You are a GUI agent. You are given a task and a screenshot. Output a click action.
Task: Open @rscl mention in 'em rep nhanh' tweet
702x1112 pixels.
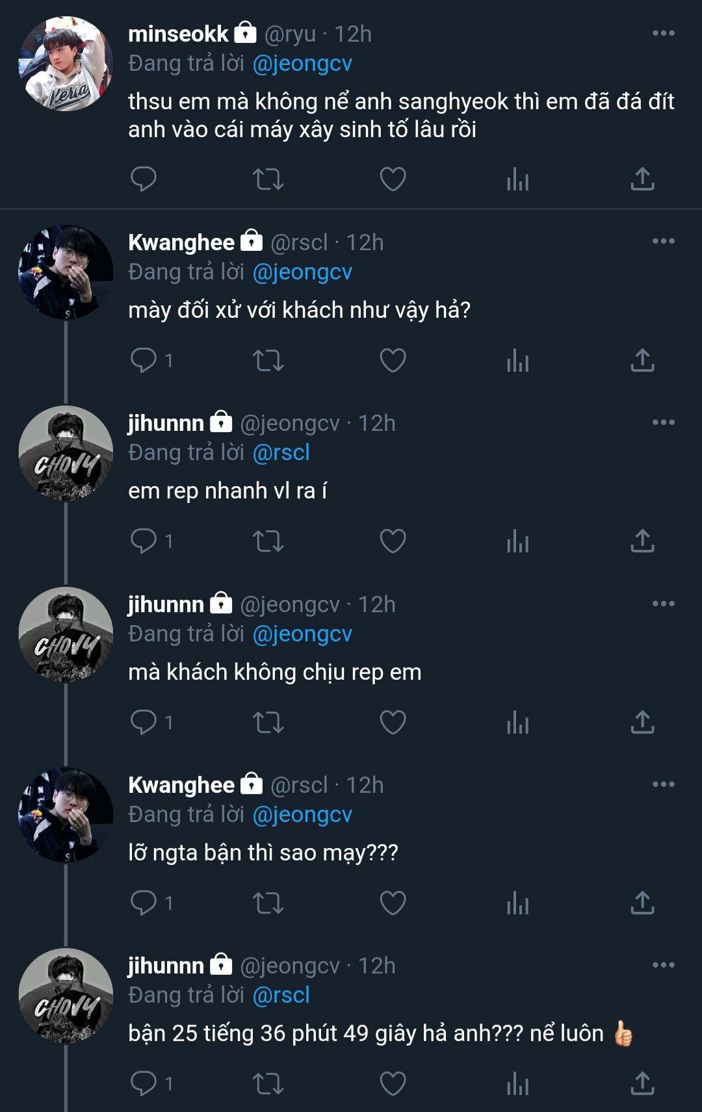pyautogui.click(x=281, y=453)
